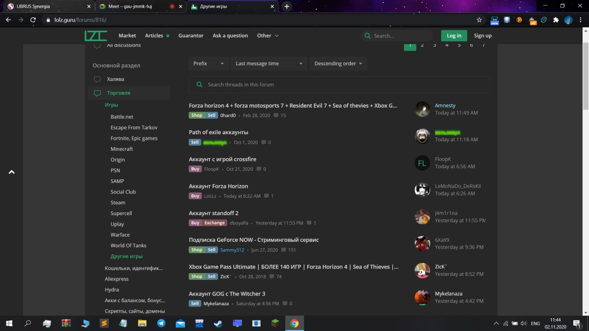
Task: Open File Explorer from the taskbar
Action: [142, 323]
